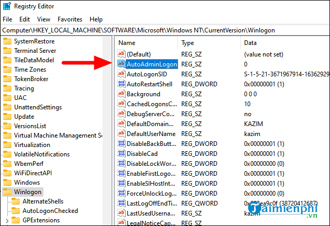Screen dimensions: 330x226
Task: Click the registry path address bar
Action: 165,30
